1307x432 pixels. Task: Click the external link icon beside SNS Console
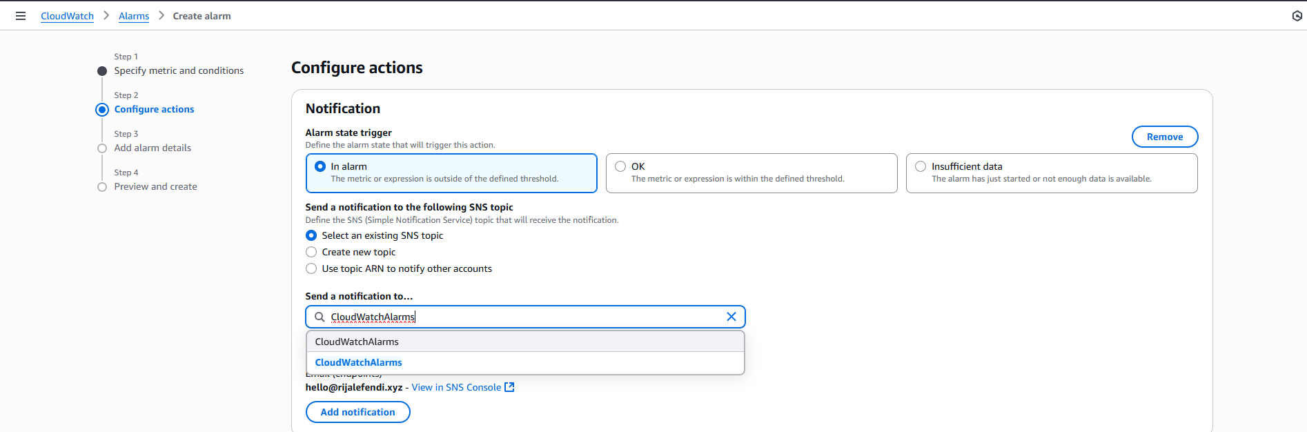(509, 387)
